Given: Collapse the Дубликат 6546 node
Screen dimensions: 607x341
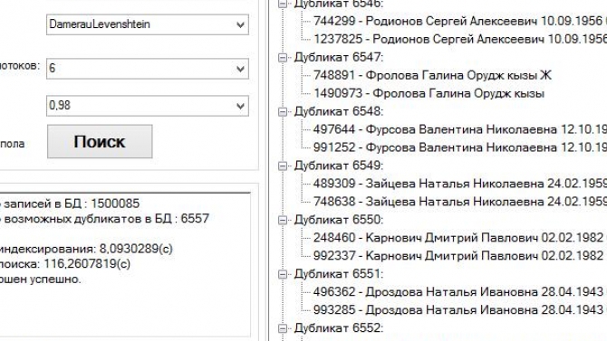Looking at the screenshot, I should [x=283, y=4].
